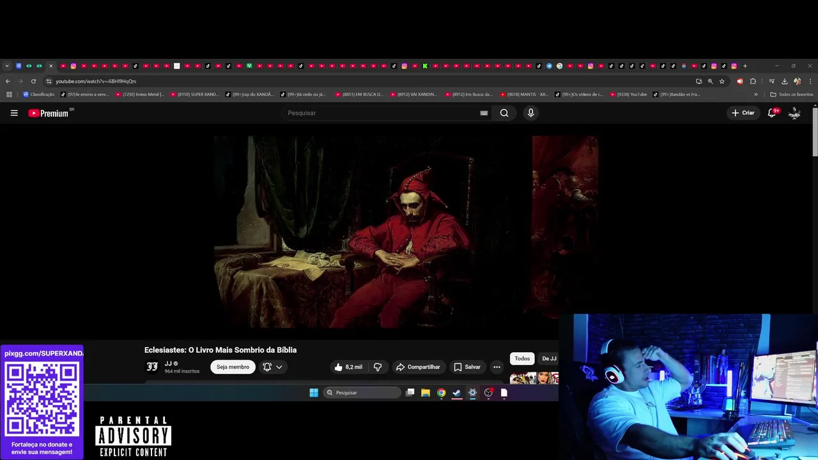
Task: Open a new browser tab
Action: [x=745, y=66]
